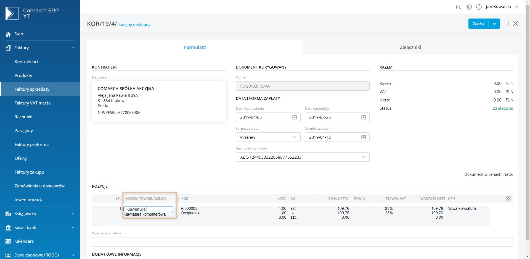Viewport: 530px width, 259px height.
Task: Expand the Zapisz button dropdown arrow
Action: (494, 24)
